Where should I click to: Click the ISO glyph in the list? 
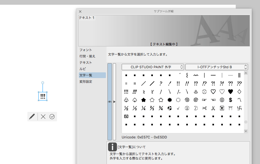[126, 116]
